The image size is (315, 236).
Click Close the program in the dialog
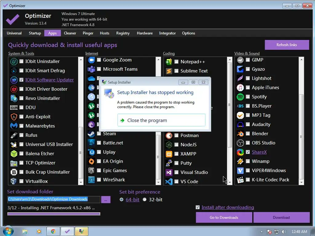pos(161,120)
